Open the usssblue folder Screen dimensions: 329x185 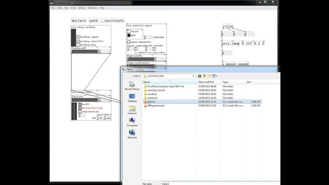click(152, 94)
